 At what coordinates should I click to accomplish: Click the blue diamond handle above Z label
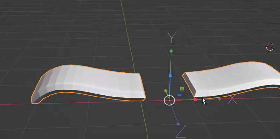(178, 124)
